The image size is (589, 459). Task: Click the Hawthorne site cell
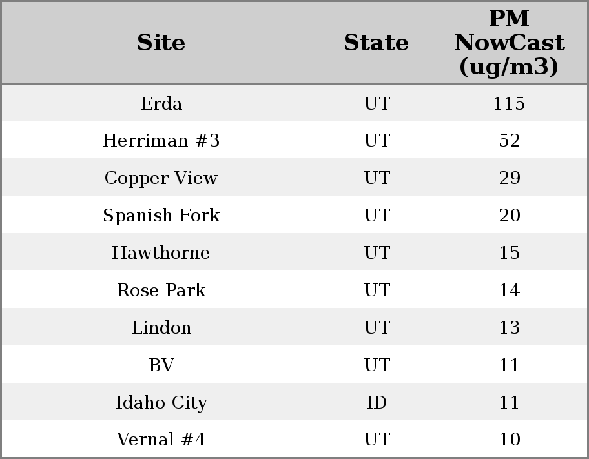[161, 253]
